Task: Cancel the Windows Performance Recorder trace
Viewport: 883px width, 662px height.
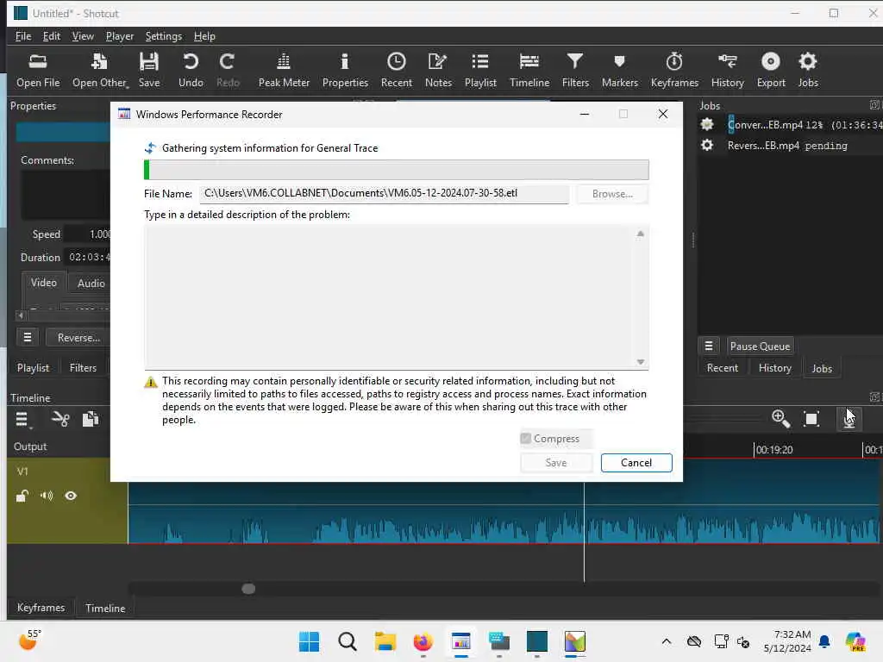Action: pos(636,463)
